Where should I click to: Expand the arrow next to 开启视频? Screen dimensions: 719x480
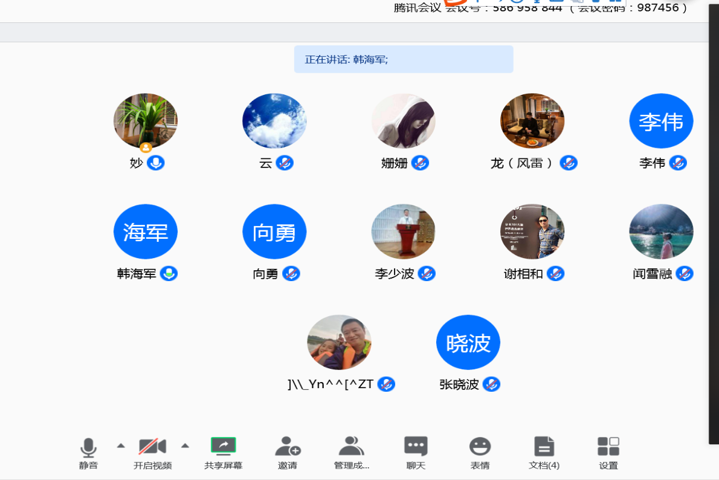[185, 446]
